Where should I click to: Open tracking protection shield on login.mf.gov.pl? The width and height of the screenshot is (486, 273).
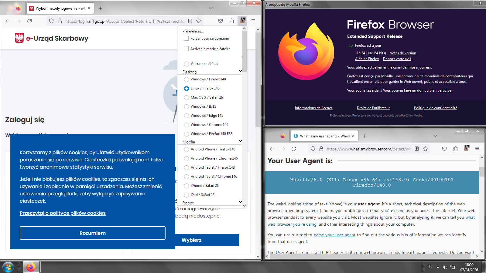(51, 21)
